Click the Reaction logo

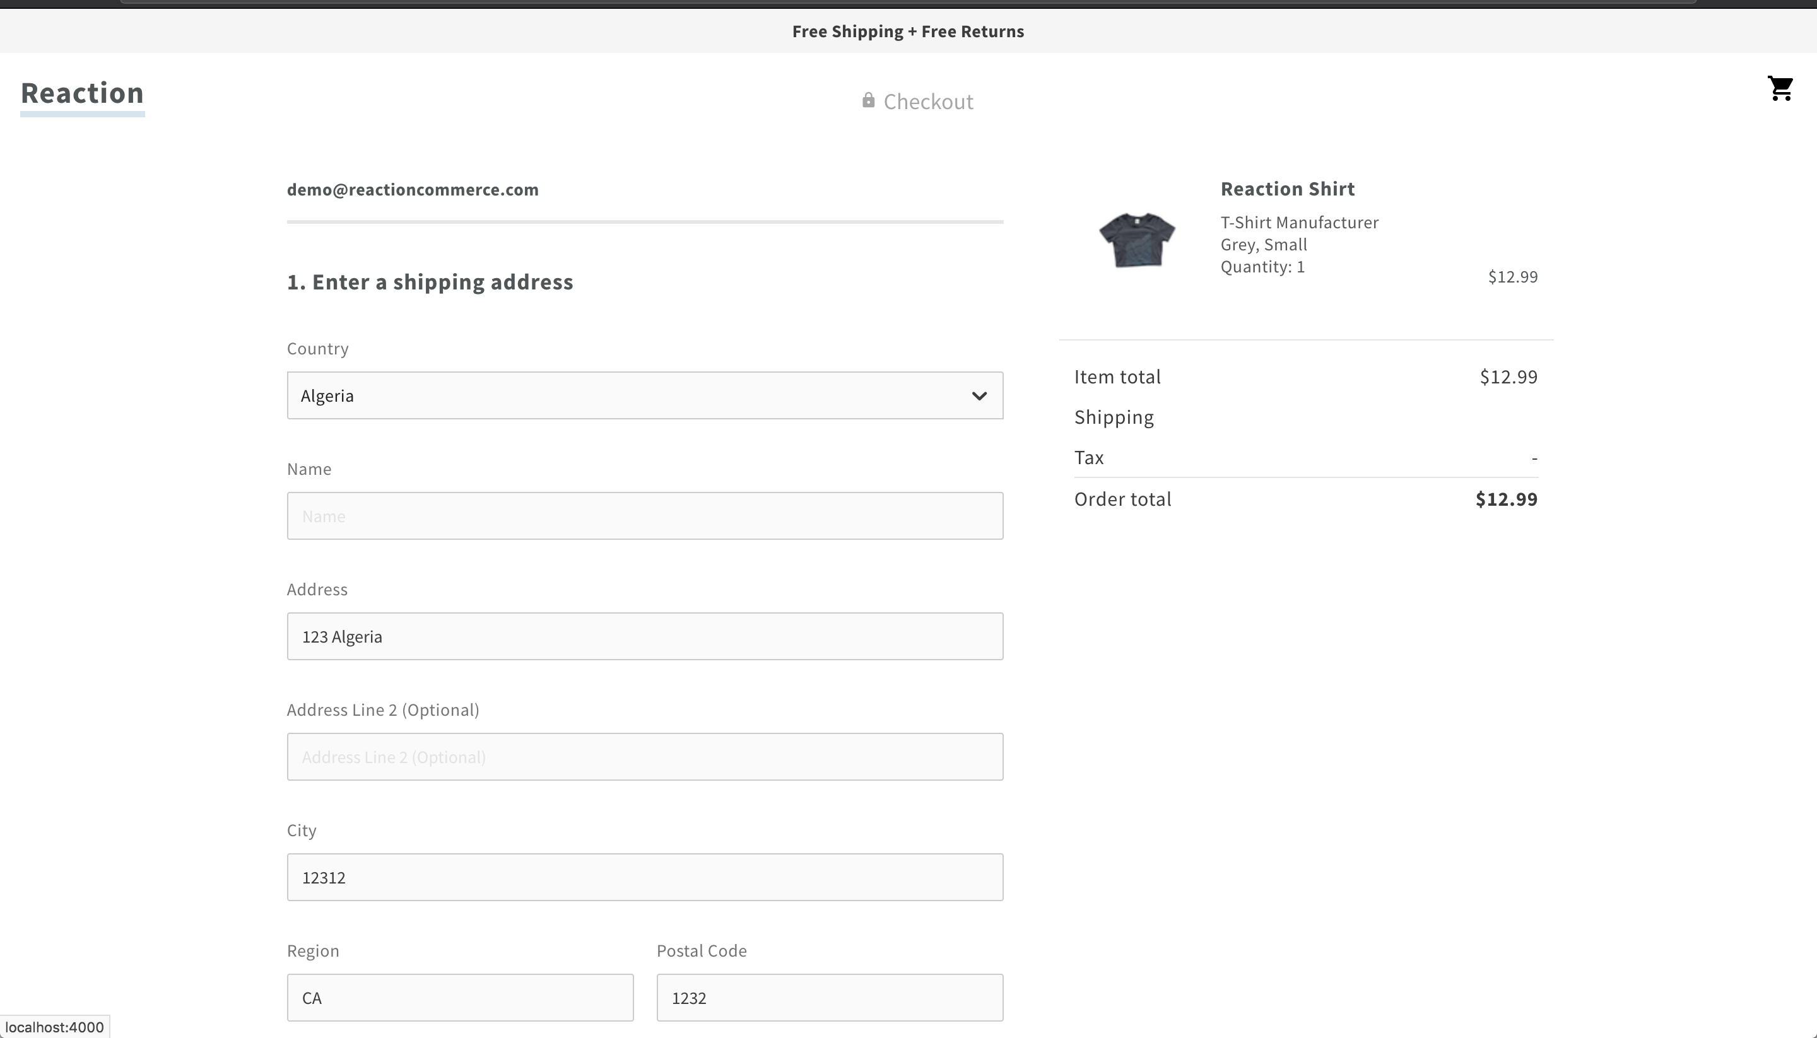[82, 93]
